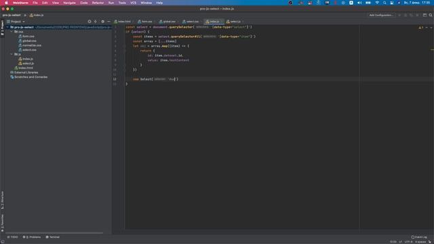Click the Select Opened File target icon
Image resolution: width=434 pixels, height=244 pixels.
pyautogui.click(x=90, y=22)
